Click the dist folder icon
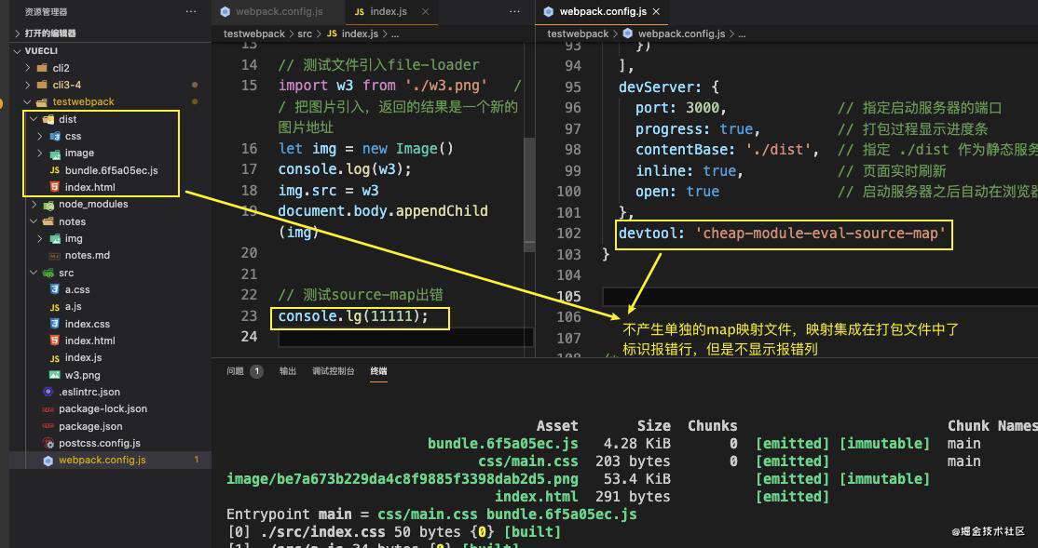Screen dimensions: 1038x548 coord(48,119)
